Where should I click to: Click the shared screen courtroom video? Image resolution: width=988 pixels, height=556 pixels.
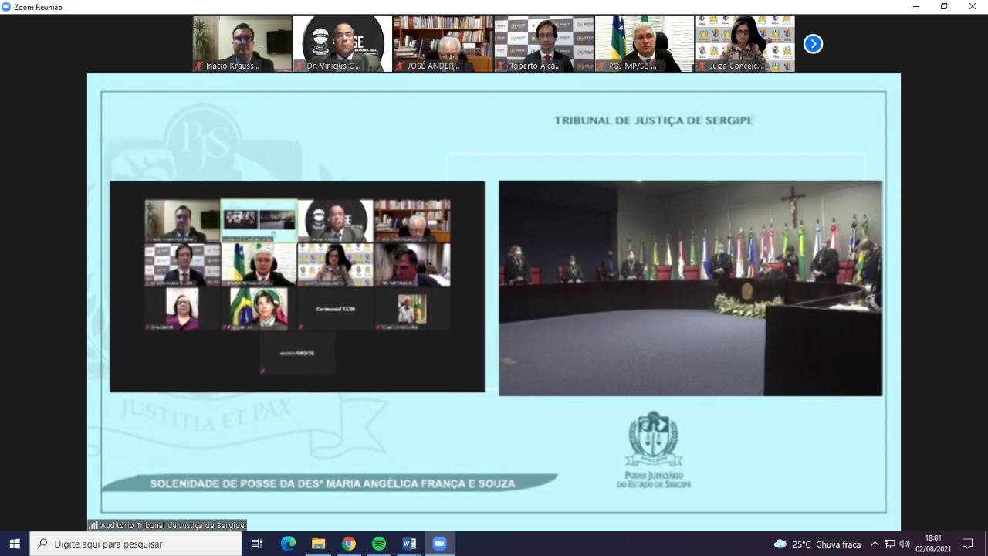pos(690,288)
